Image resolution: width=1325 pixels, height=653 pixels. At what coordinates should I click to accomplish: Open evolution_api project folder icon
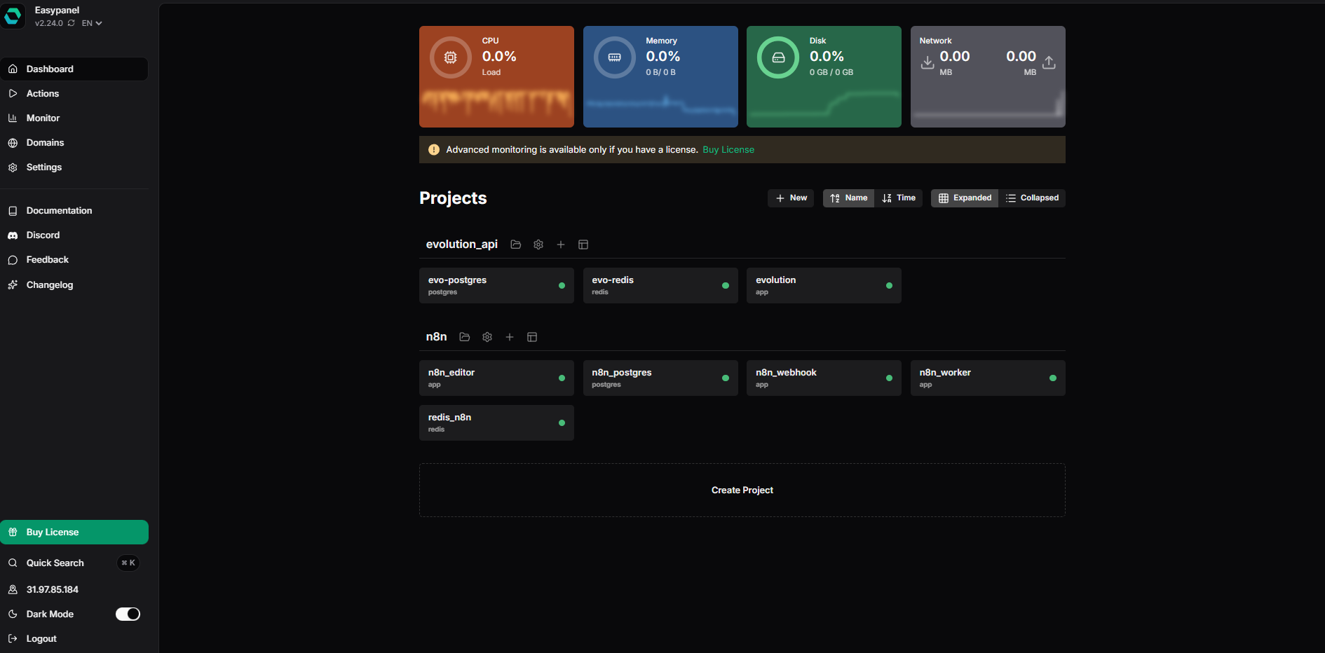[516, 245]
